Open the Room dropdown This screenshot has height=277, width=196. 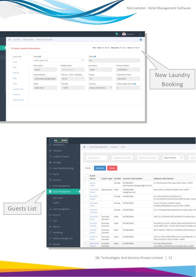point(114,60)
